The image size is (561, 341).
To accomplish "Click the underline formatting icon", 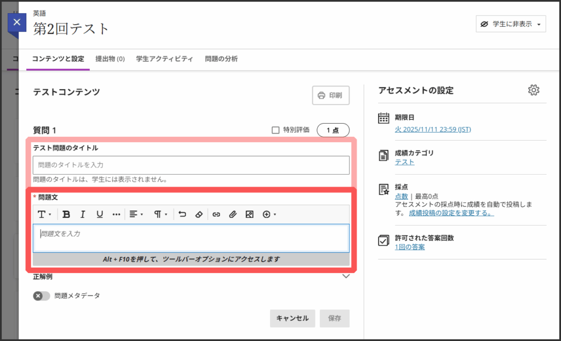I will pos(100,215).
